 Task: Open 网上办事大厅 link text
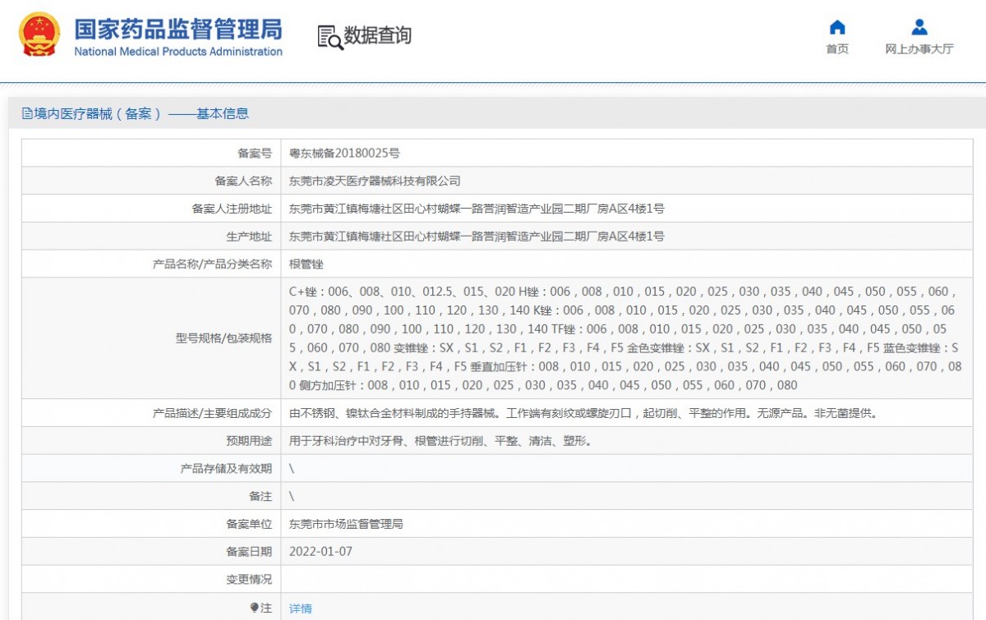click(x=919, y=49)
